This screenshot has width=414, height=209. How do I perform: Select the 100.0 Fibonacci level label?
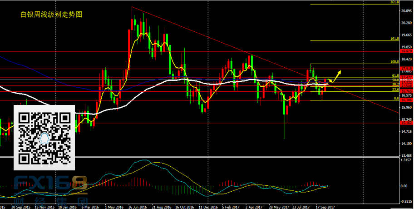pyautogui.click(x=394, y=61)
